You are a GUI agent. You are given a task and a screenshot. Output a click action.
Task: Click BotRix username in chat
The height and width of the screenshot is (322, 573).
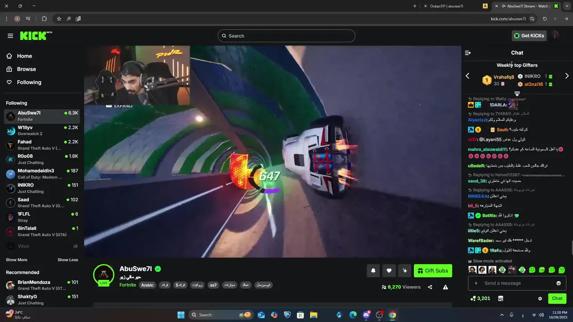tap(489, 216)
